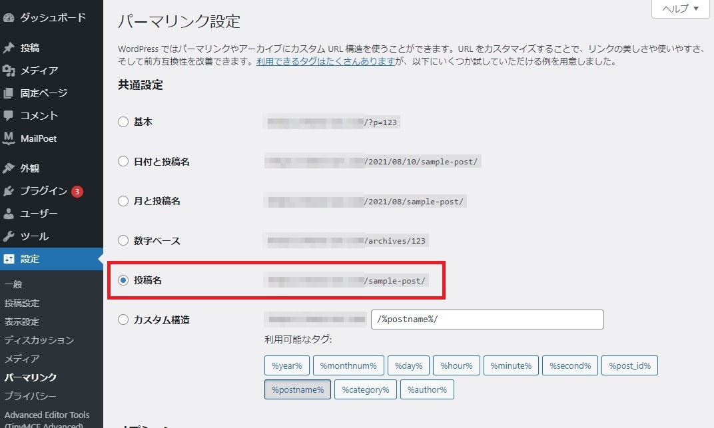Select the 日付と投稿名 radio button

click(123, 161)
